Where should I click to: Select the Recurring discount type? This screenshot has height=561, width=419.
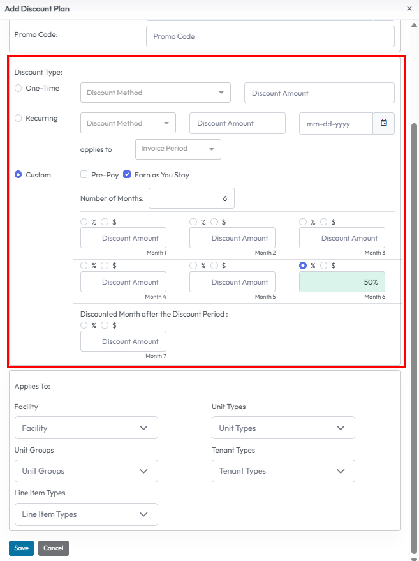(18, 118)
